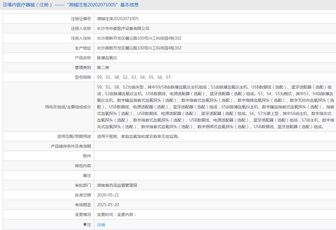
Task: Click the approval date 2020-05-21
Action: pos(108,195)
